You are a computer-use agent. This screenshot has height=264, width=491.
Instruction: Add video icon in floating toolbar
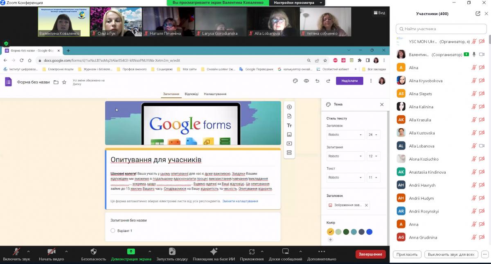click(289, 143)
